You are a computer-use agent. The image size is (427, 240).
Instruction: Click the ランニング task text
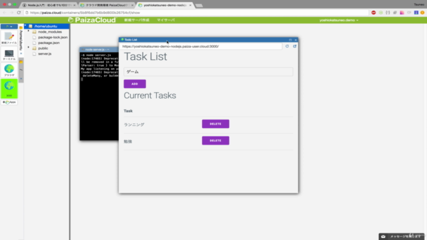[x=134, y=125]
